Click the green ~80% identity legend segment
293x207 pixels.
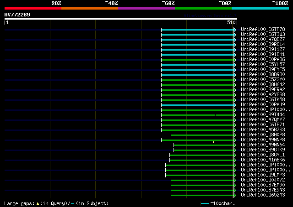pyautogui.click(x=203, y=8)
